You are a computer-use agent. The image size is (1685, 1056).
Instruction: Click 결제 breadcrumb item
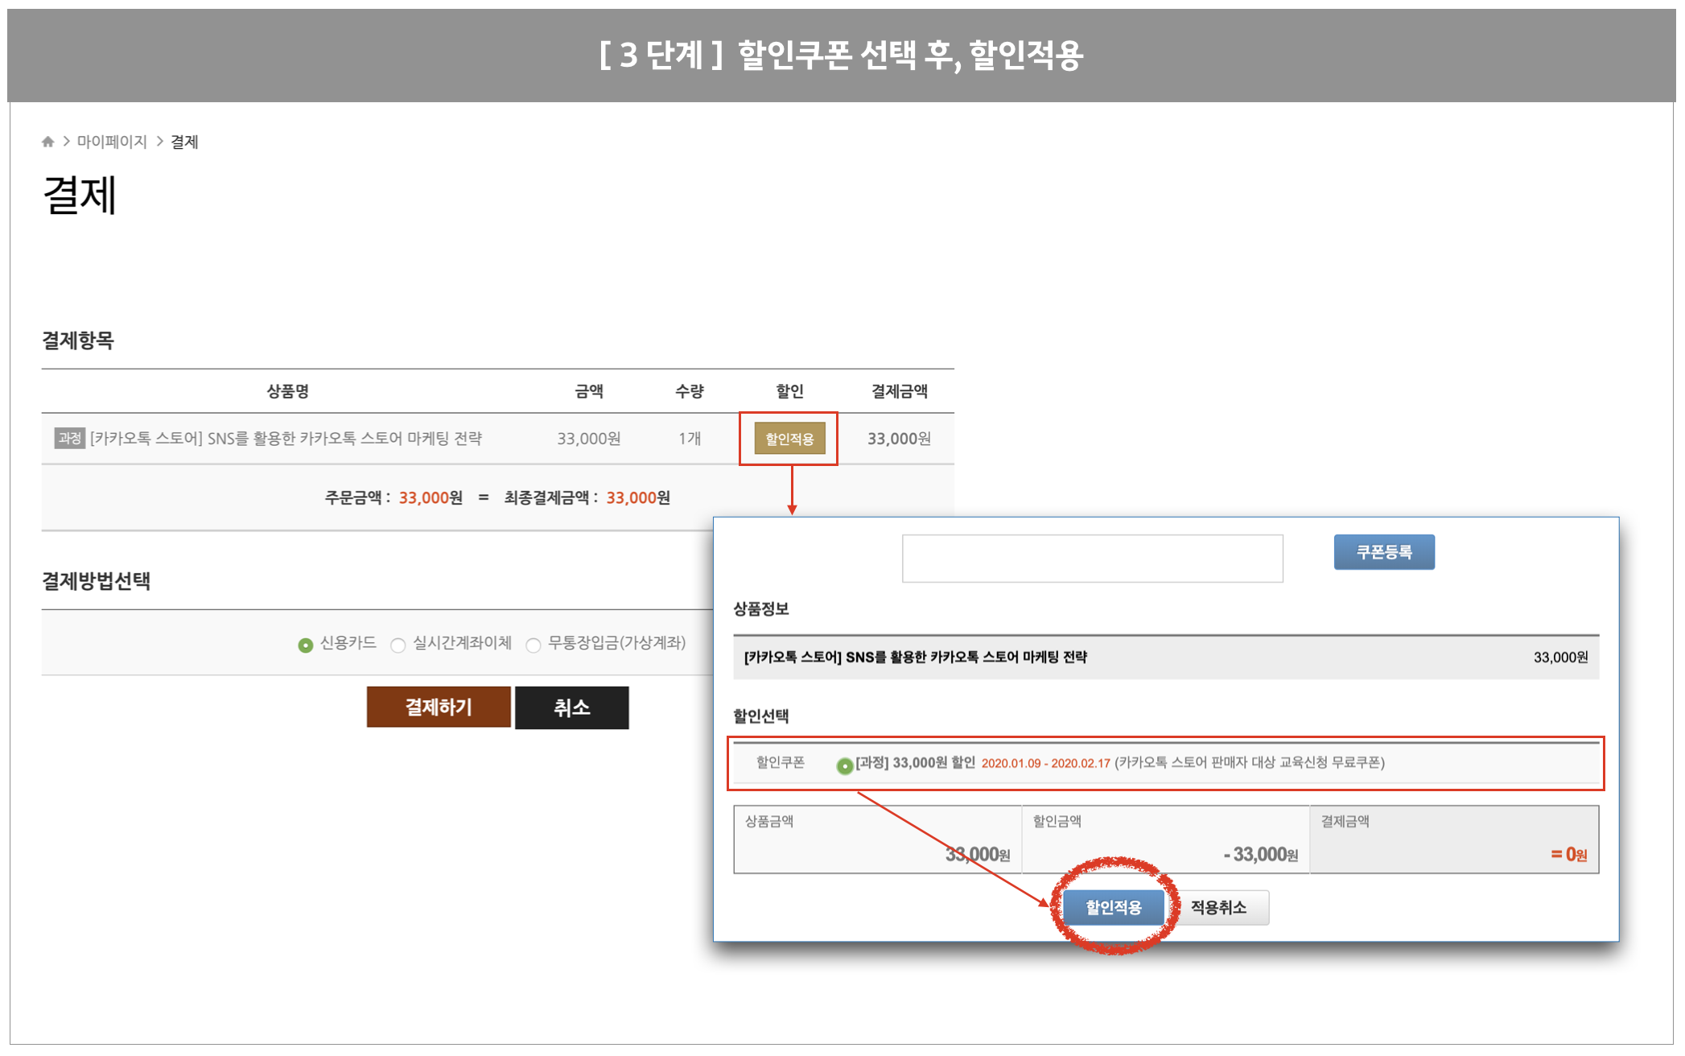pyautogui.click(x=184, y=142)
